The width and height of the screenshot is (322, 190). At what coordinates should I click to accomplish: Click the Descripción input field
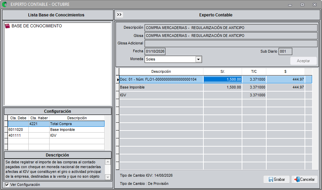[x=231, y=28]
